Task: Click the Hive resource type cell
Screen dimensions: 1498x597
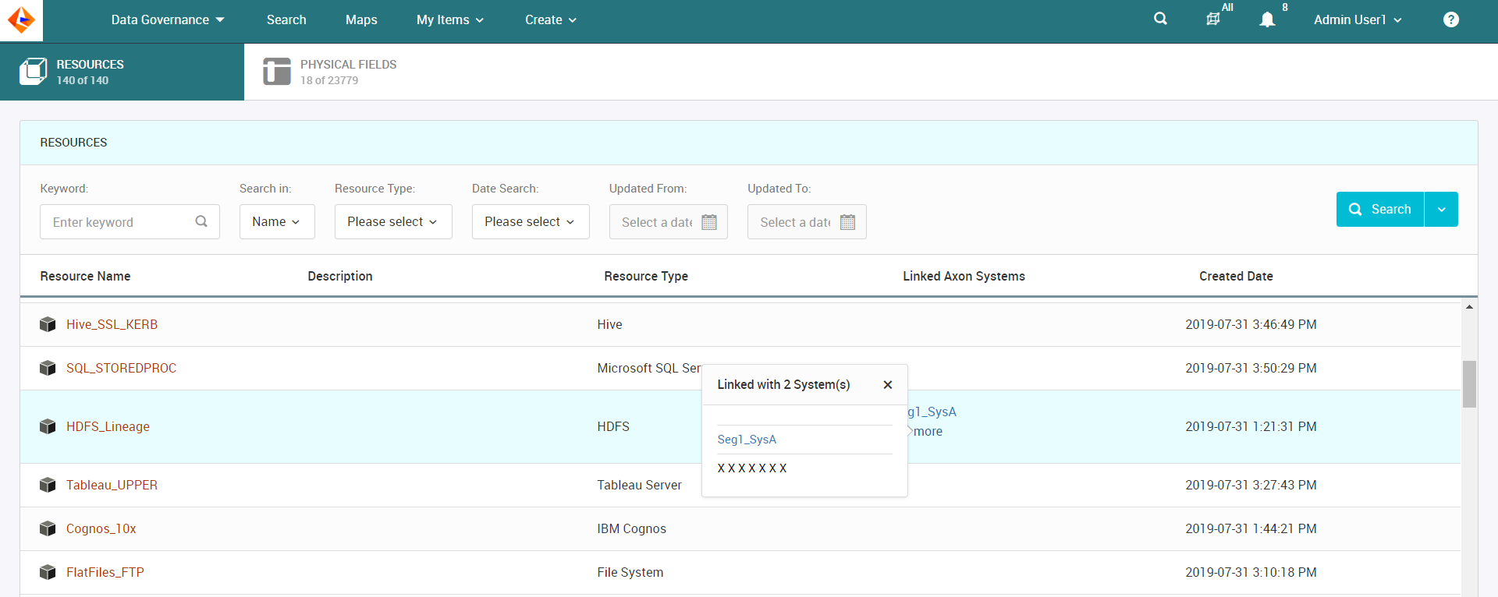Action: pos(609,324)
